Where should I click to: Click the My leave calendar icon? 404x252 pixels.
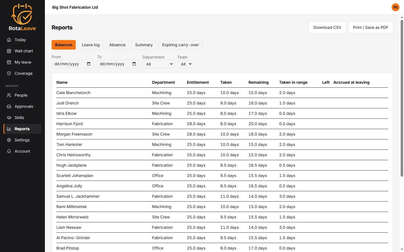point(9,62)
